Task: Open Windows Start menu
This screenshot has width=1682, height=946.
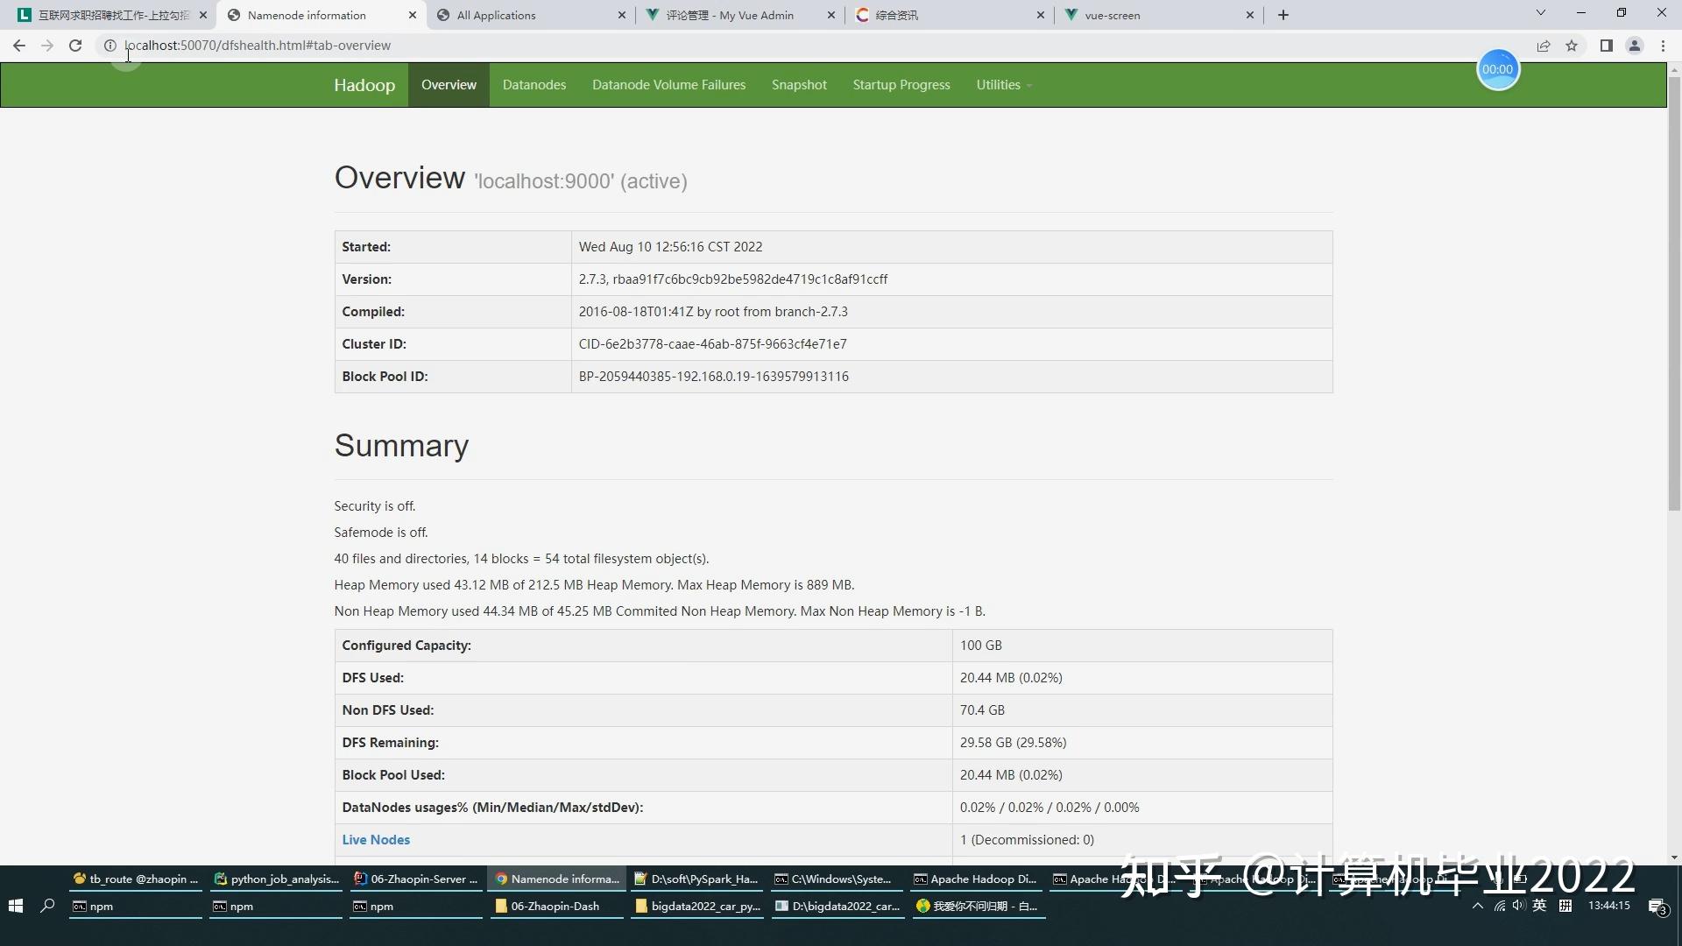Action: (16, 906)
